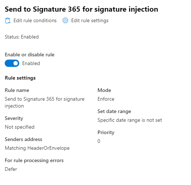Click the clipboard icon for editing rule conditions
Viewport: 191px width, 185px height.
click(x=8, y=20)
